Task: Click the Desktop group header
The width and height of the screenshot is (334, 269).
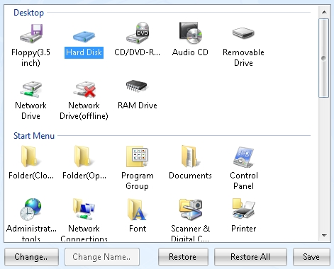Action: coord(28,13)
